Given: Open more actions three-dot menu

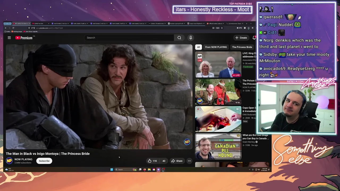Looking at the screenshot, I should (x=189, y=161).
